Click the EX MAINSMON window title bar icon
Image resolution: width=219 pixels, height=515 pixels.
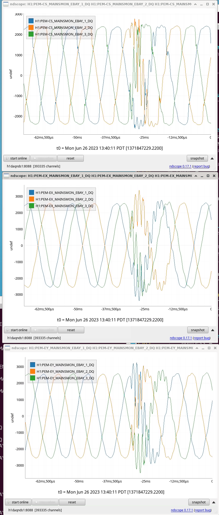point(6,176)
